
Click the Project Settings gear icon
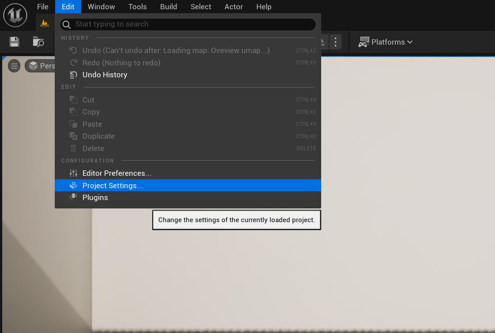pos(73,185)
